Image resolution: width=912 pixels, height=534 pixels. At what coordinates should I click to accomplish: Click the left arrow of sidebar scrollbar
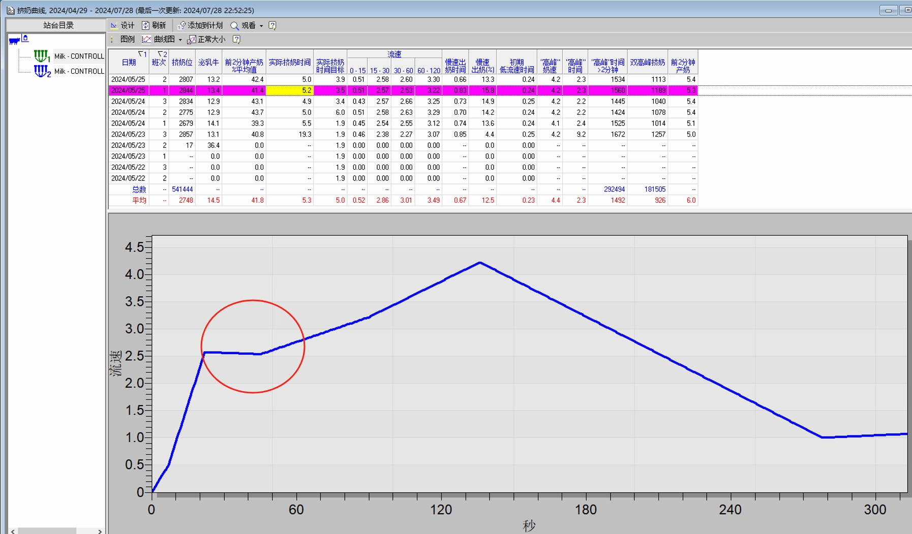13,531
